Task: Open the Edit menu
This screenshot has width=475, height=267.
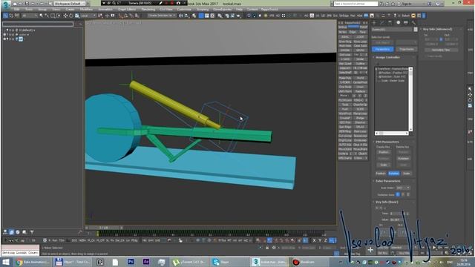Action: [16, 10]
